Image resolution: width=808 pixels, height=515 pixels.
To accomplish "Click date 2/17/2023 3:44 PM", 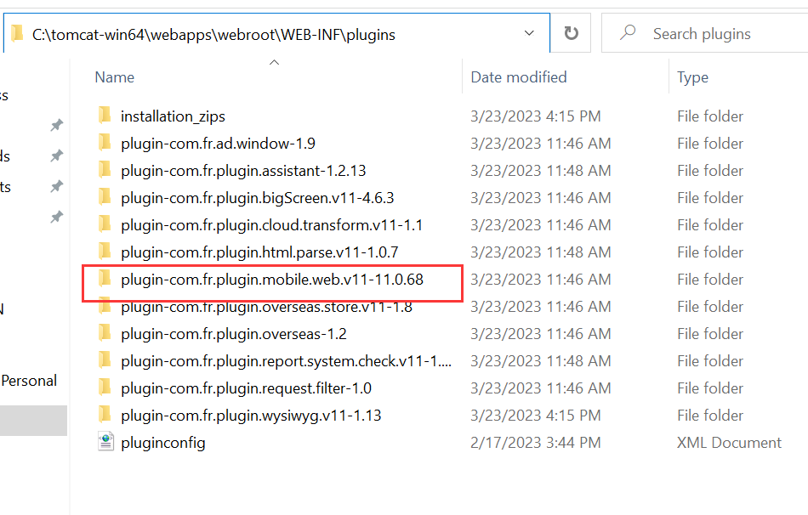I will click(535, 443).
